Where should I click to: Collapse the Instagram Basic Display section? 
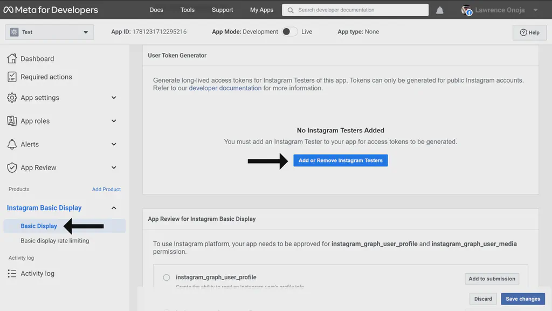tap(114, 208)
